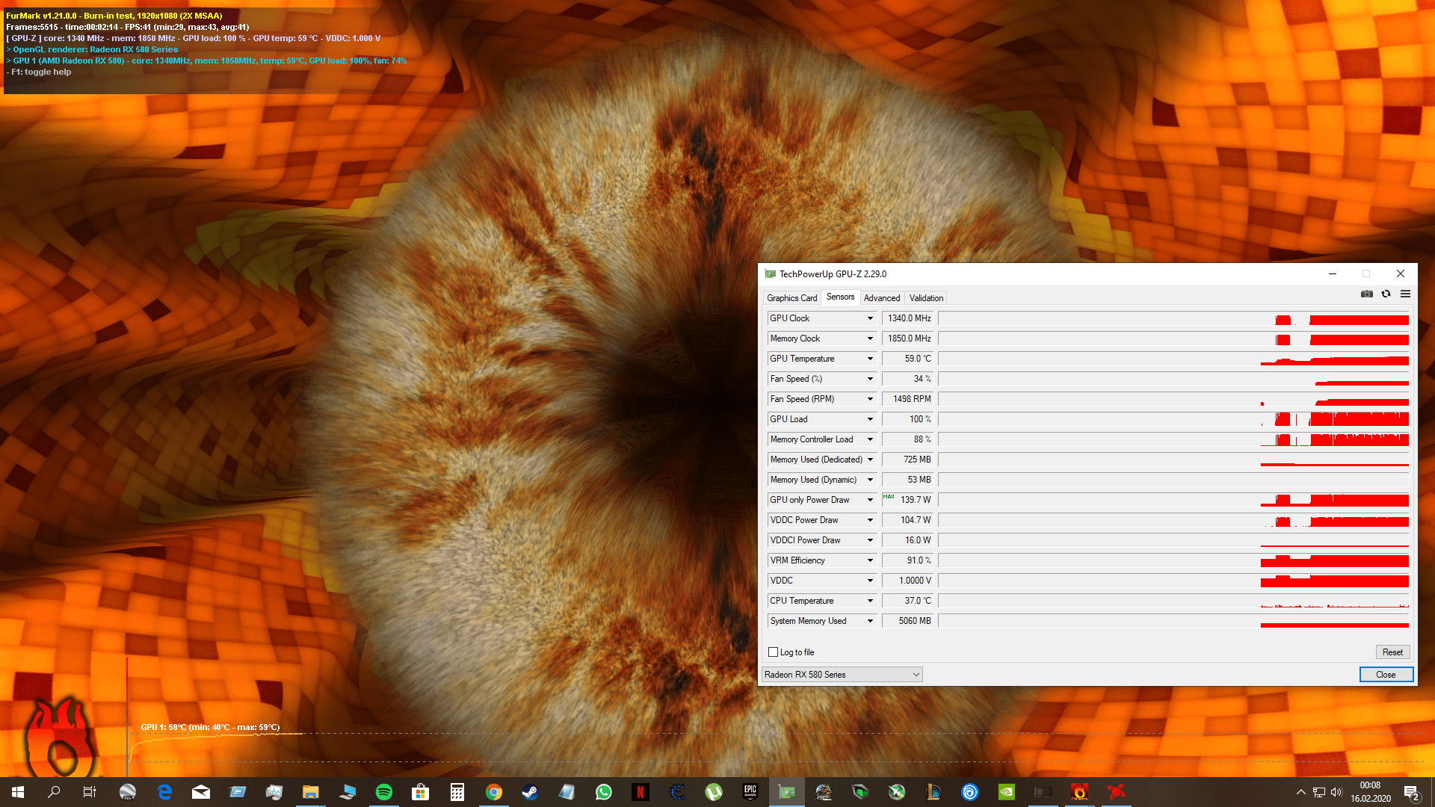This screenshot has height=807, width=1435.
Task: Open WhatsApp from the taskbar
Action: 603,792
